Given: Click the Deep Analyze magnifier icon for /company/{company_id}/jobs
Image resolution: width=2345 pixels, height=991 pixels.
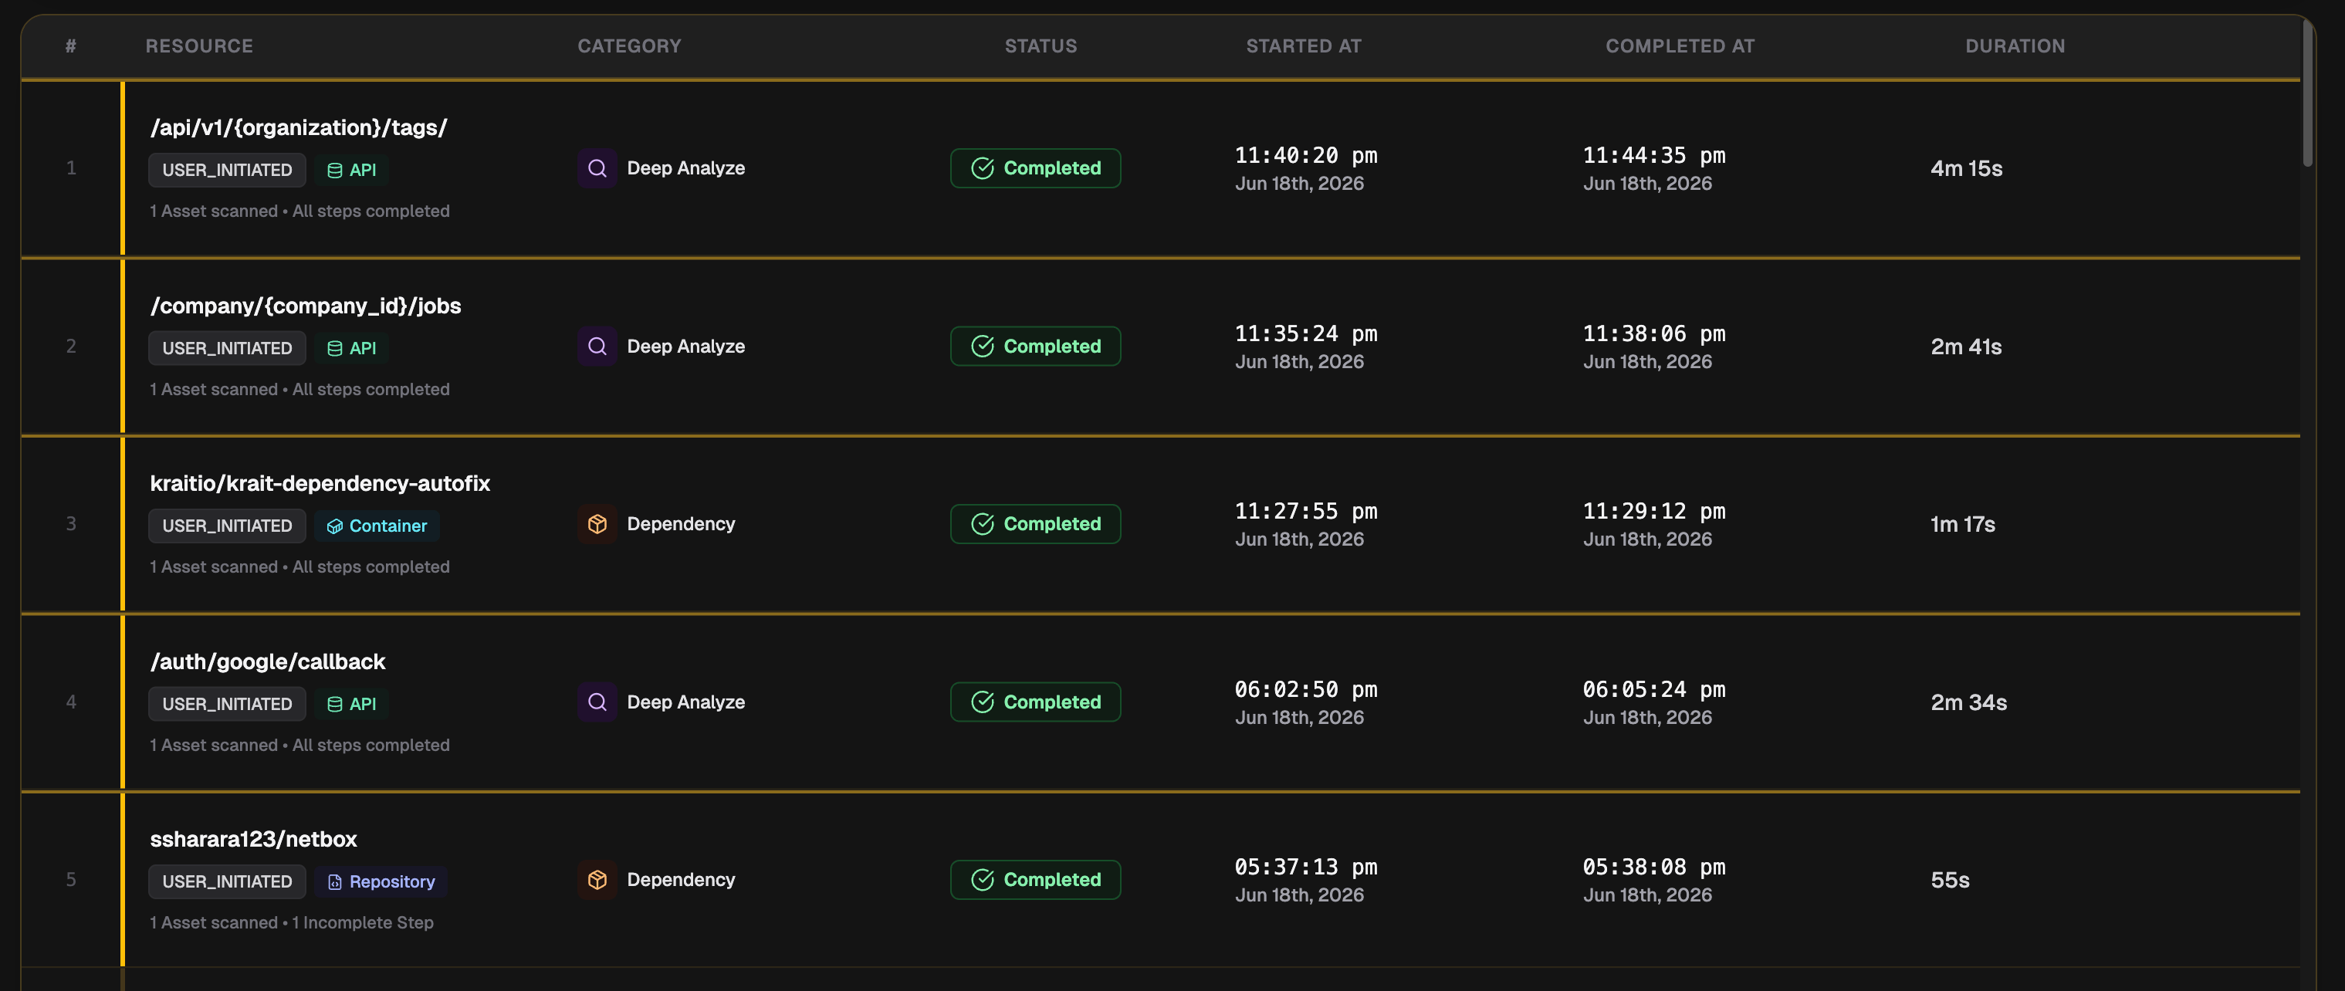Looking at the screenshot, I should [x=597, y=347].
